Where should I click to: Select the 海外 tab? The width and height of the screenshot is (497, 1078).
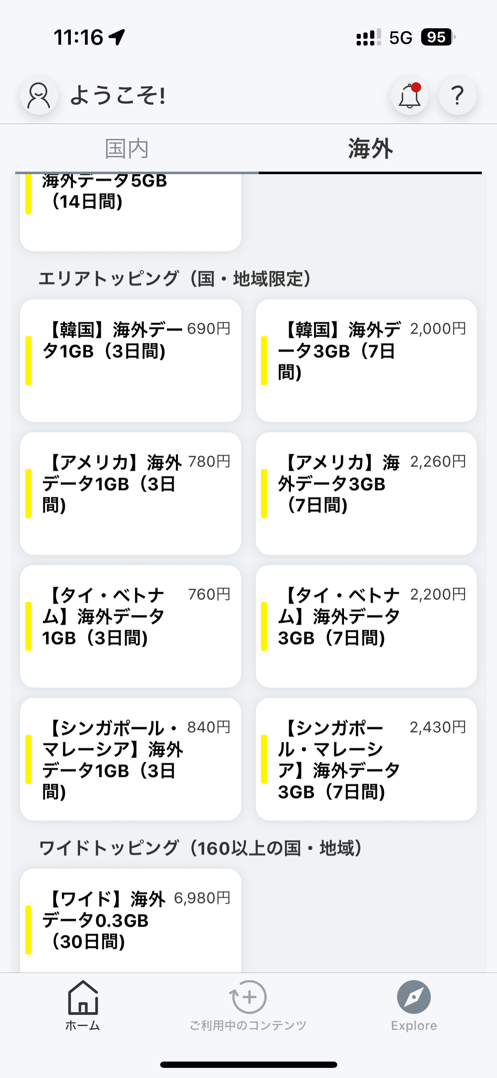370,149
